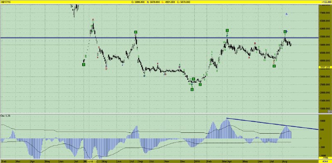Viewport: 332px width, 163px height.
Task: Select green wave 1 box beside December low
Action: (193, 79)
